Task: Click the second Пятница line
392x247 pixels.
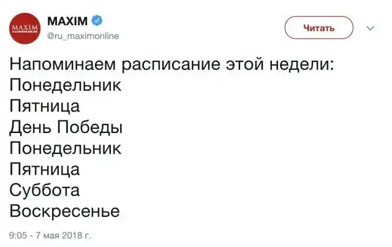Action: [45, 169]
